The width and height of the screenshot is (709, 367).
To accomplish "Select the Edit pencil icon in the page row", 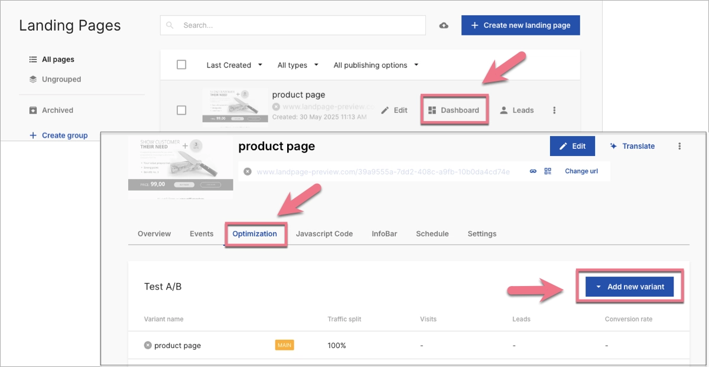I will 385,110.
